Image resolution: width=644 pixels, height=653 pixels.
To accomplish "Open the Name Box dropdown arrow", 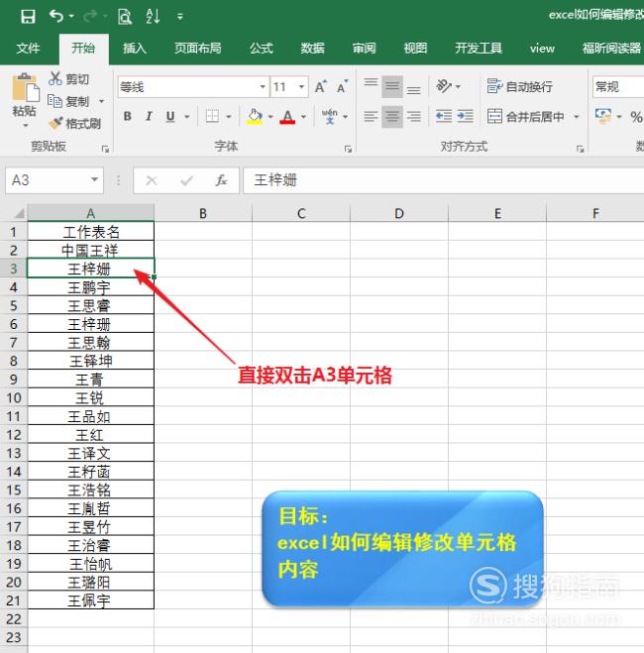I will pyautogui.click(x=95, y=179).
